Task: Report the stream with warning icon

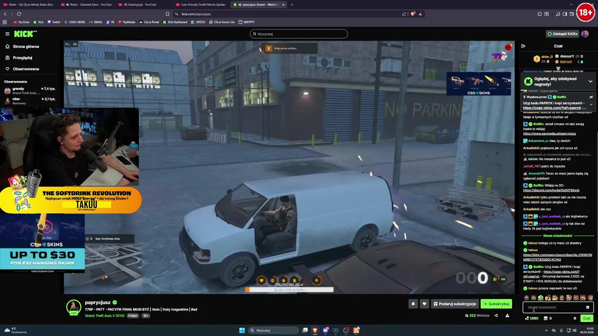Action: (507, 315)
